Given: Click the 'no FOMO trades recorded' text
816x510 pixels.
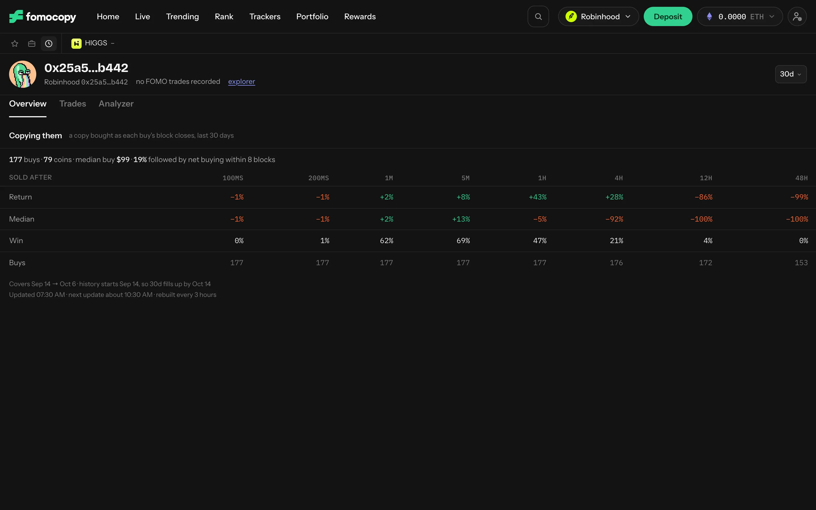Looking at the screenshot, I should coord(178,82).
